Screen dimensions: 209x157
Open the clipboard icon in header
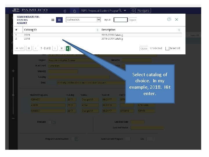(x=75, y=11)
